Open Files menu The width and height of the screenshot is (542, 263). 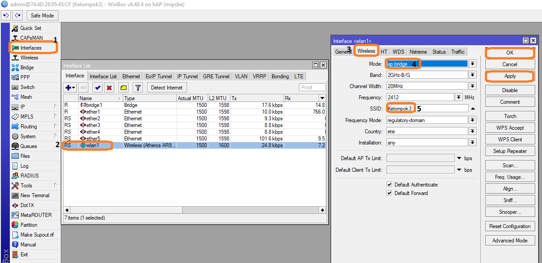[x=25, y=156]
